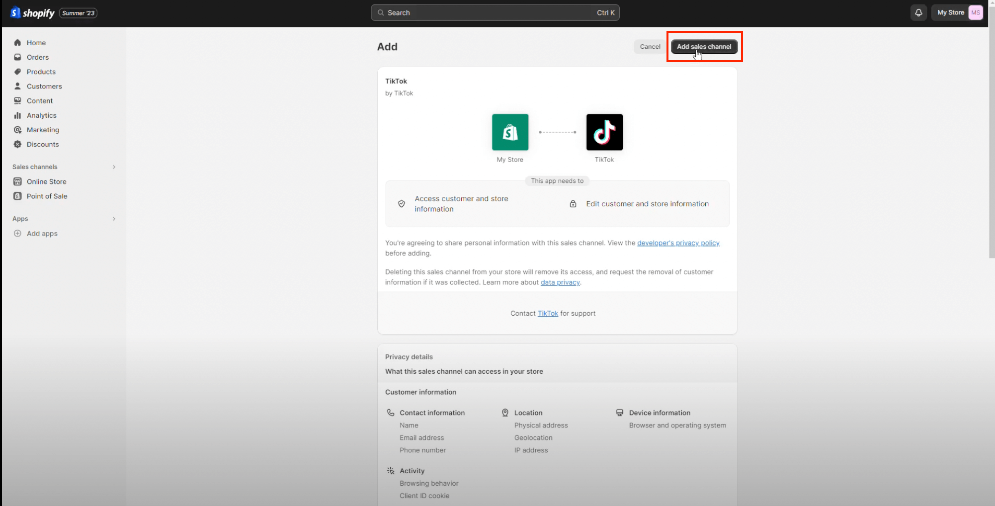995x506 pixels.
Task: Click the Add apps plus icon
Action: (17, 233)
